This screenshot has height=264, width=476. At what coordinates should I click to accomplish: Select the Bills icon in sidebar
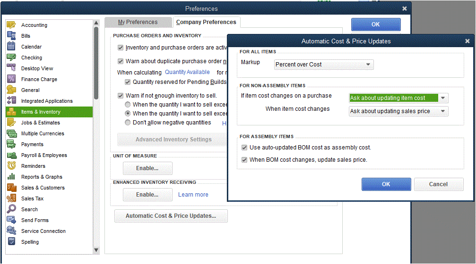coord(11,36)
